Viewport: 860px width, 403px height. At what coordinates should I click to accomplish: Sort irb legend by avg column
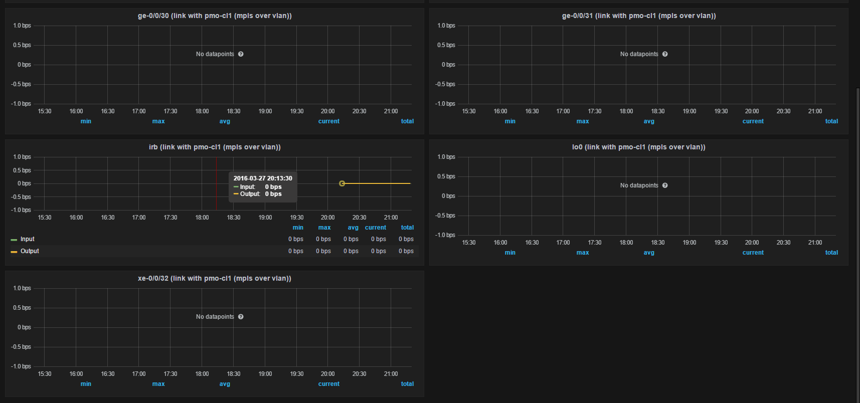(353, 228)
